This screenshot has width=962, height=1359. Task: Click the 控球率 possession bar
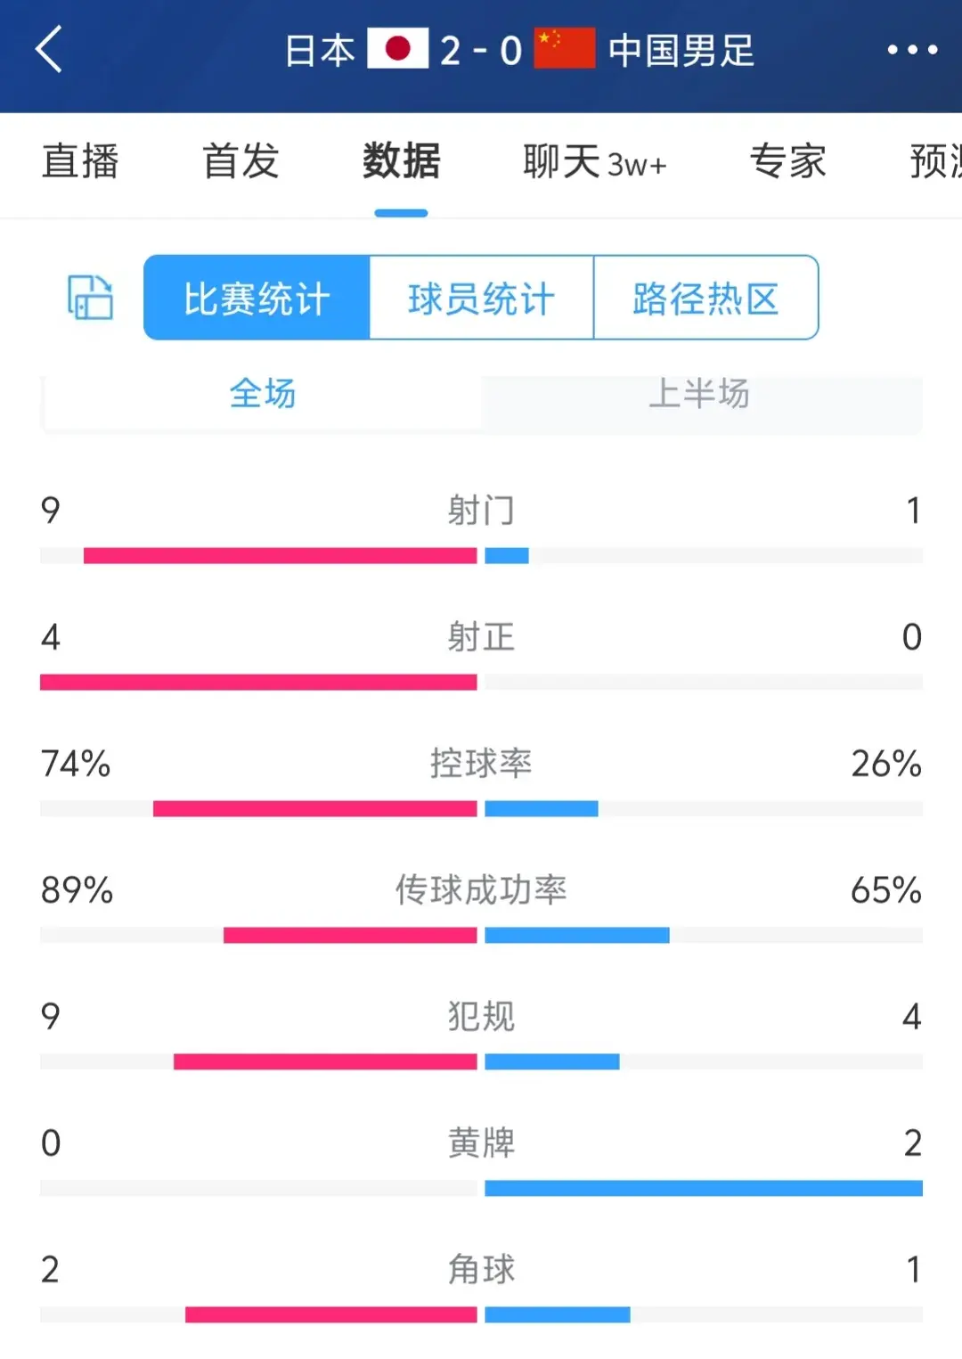pos(481,809)
